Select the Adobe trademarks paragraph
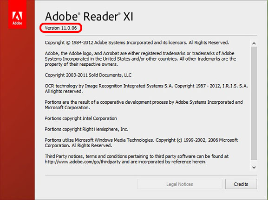 (140, 59)
